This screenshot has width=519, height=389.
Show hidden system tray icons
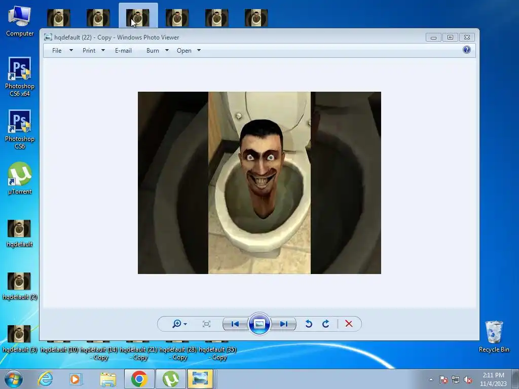(x=431, y=379)
